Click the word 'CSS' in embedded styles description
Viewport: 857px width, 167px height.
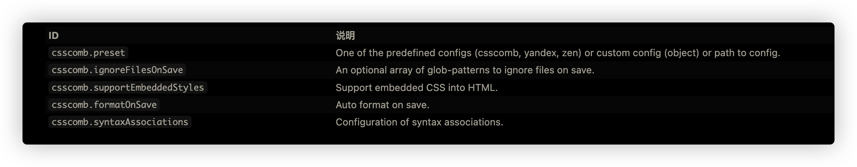[436, 88]
